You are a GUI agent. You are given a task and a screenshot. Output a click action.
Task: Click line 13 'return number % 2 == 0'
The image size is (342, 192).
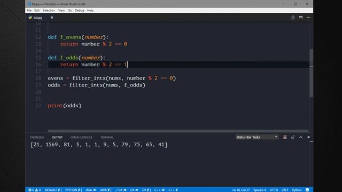point(94,44)
